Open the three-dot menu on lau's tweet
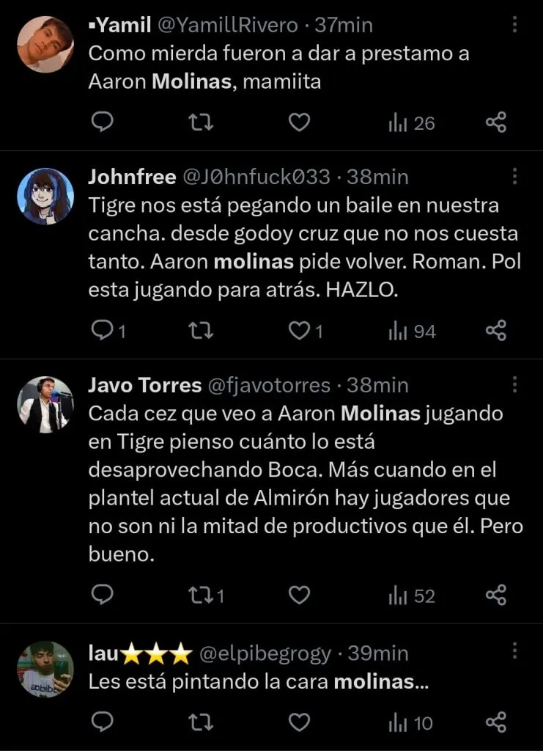The width and height of the screenshot is (543, 751). (514, 652)
